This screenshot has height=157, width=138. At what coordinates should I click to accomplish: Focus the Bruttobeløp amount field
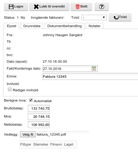pos(39,108)
